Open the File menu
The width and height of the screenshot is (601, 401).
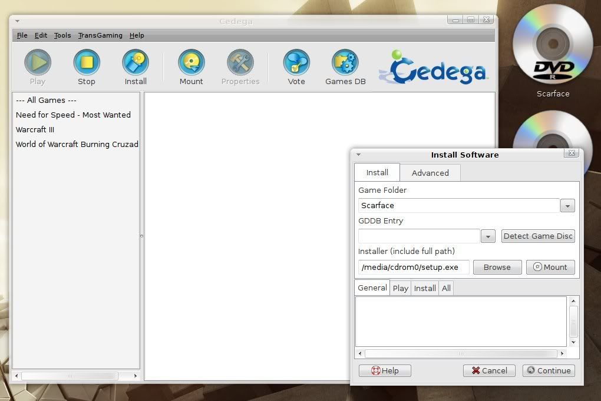pos(22,35)
